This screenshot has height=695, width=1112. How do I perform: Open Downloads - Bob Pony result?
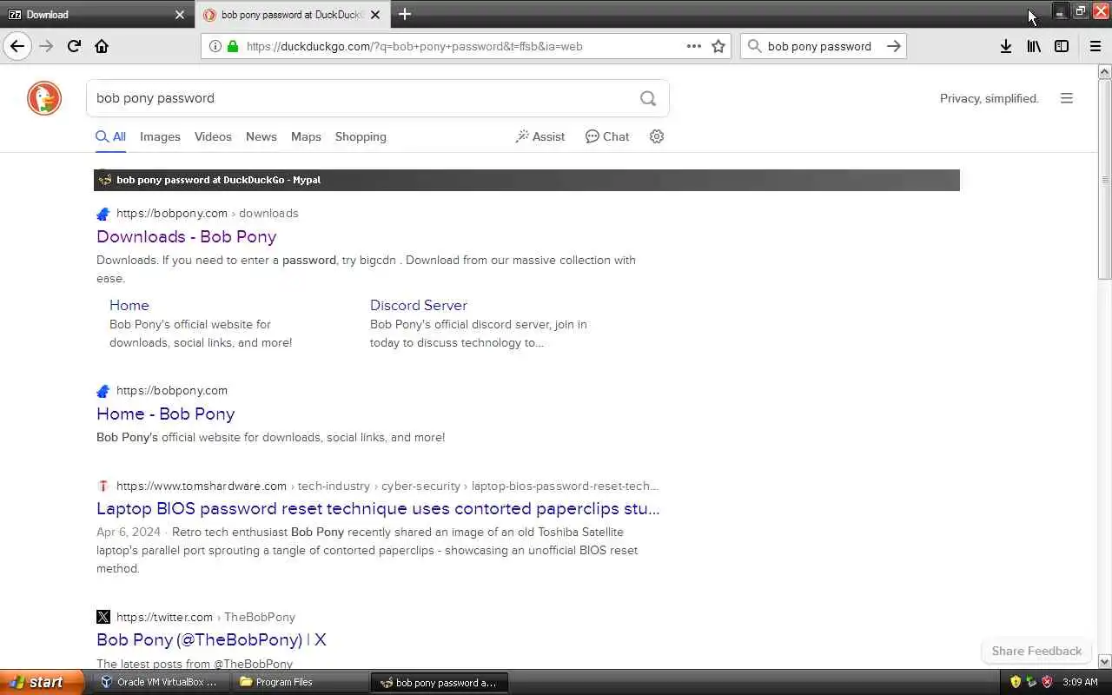pyautogui.click(x=187, y=236)
